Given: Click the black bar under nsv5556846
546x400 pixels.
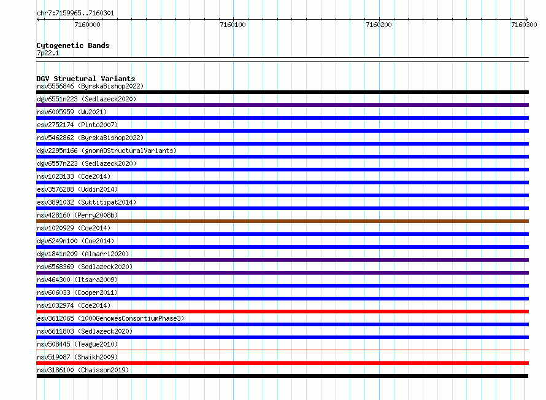Looking at the screenshot, I should tap(282, 92).
